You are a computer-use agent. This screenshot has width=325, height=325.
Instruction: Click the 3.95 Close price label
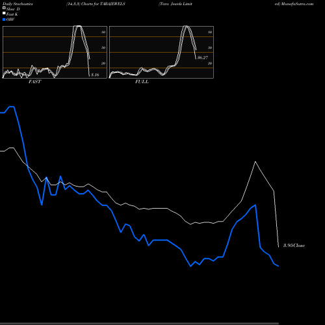pyautogui.click(x=294, y=245)
